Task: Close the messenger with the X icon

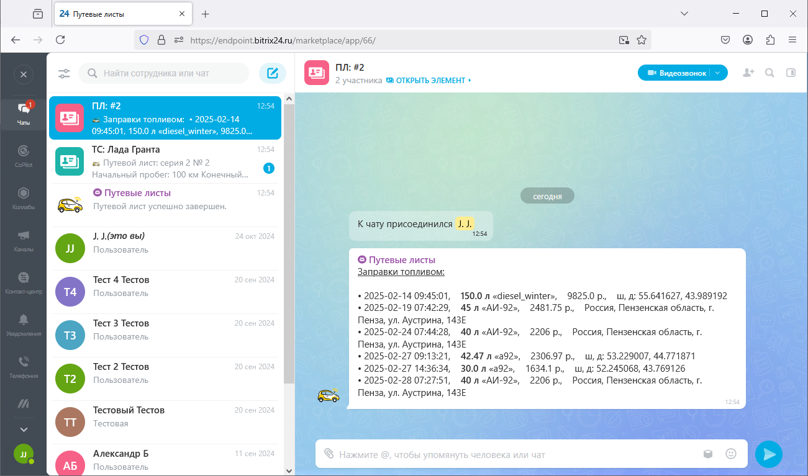Action: pos(24,74)
